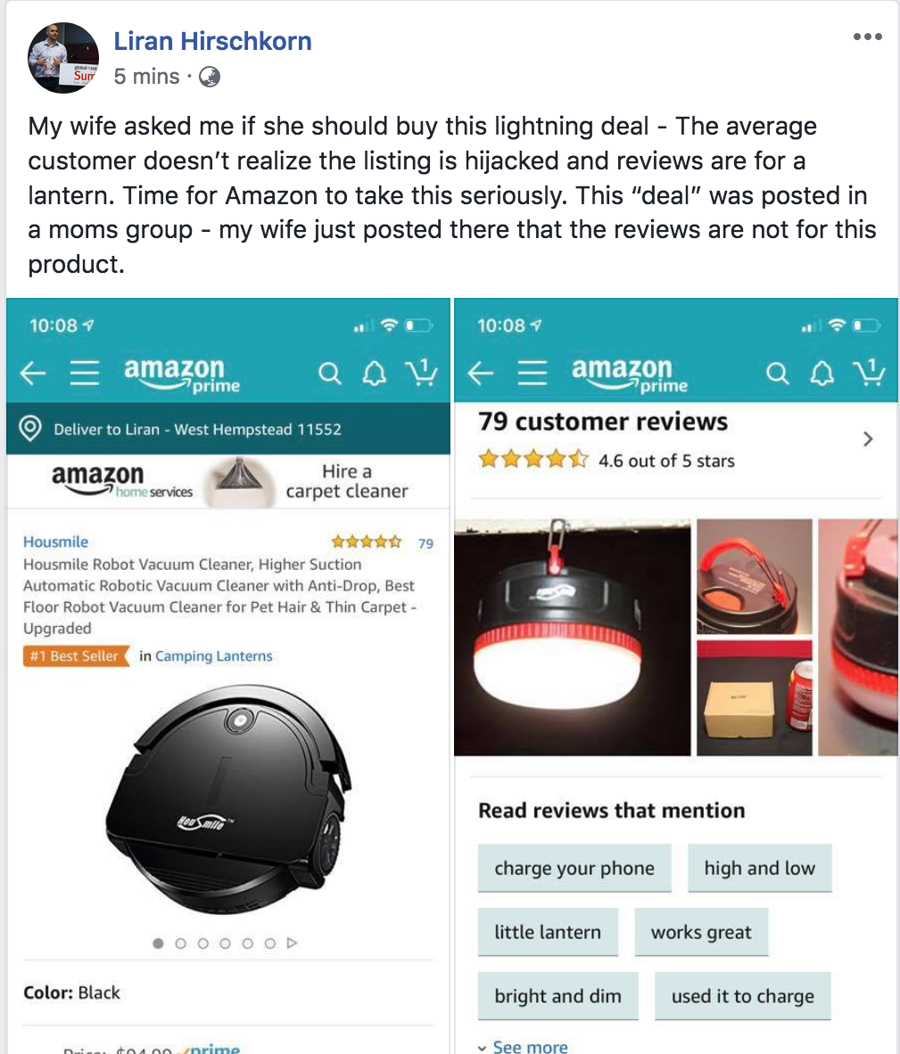Open the shopping cart in left Amazon header
The image size is (900, 1054).
point(421,372)
